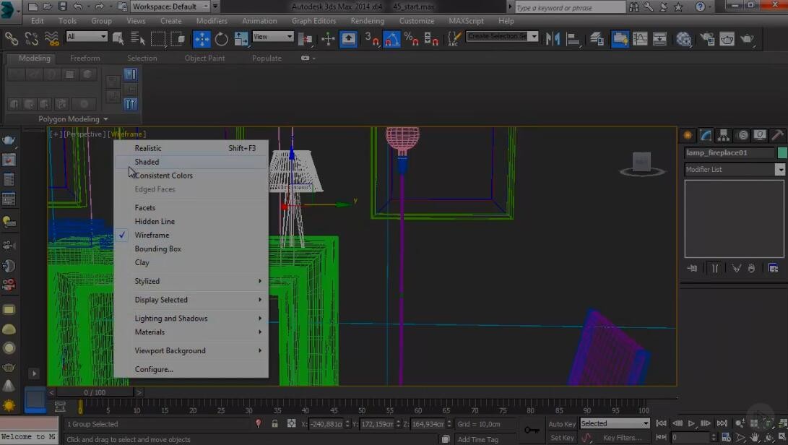Switch to the Hierarchy command panel tab
This screenshot has width=788, height=445.
click(x=723, y=135)
